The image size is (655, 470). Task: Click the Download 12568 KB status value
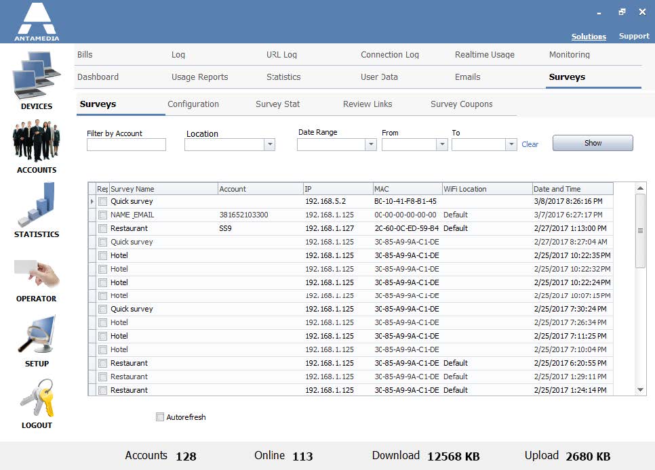(453, 456)
